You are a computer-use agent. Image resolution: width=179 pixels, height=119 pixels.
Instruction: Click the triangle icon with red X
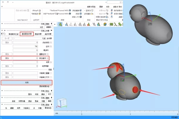88,24
